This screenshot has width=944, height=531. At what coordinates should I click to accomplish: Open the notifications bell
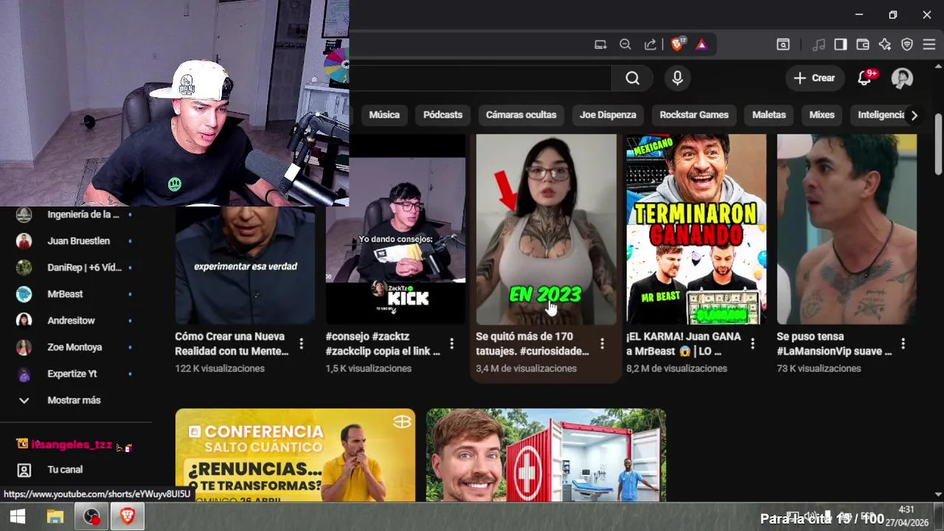864,78
